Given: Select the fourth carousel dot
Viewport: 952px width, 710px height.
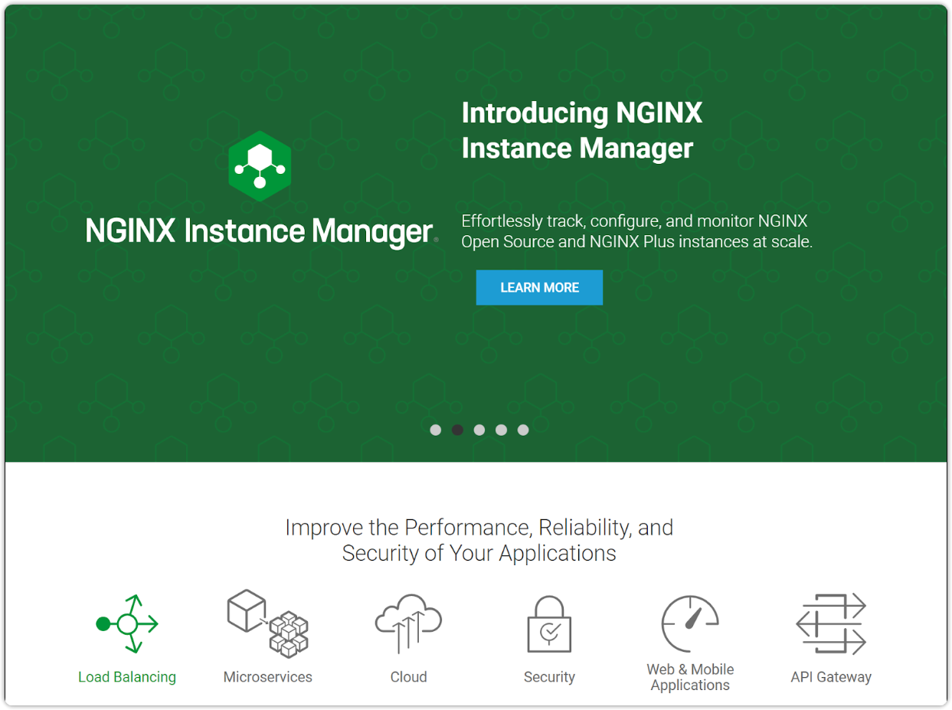Looking at the screenshot, I should point(501,430).
